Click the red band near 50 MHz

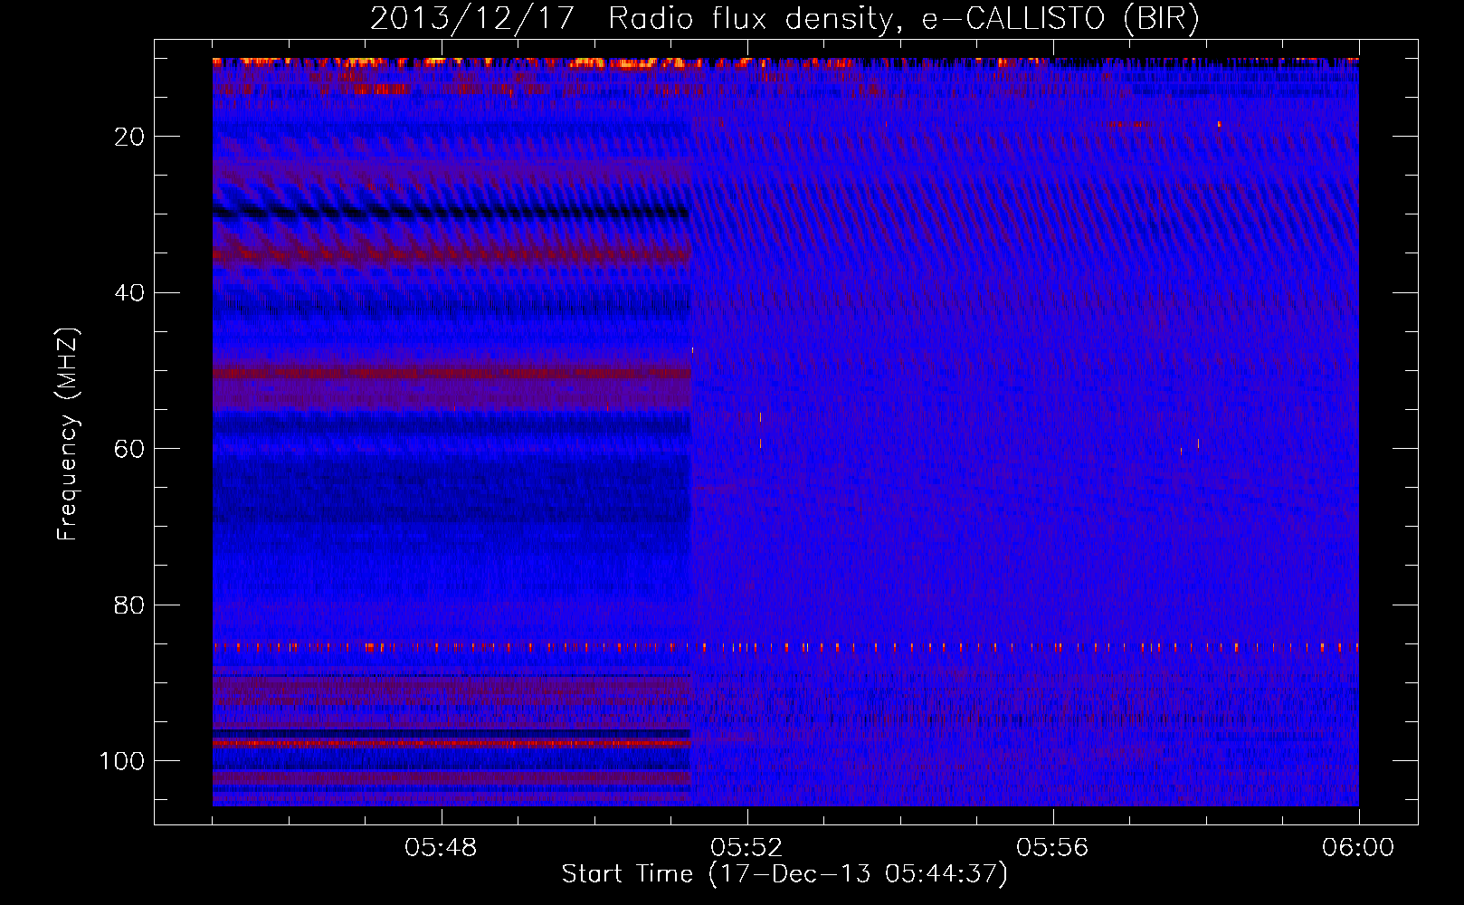point(452,372)
